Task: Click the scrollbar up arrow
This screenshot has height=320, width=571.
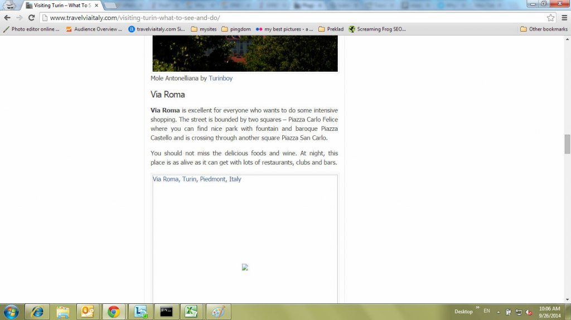Action: [567, 38]
